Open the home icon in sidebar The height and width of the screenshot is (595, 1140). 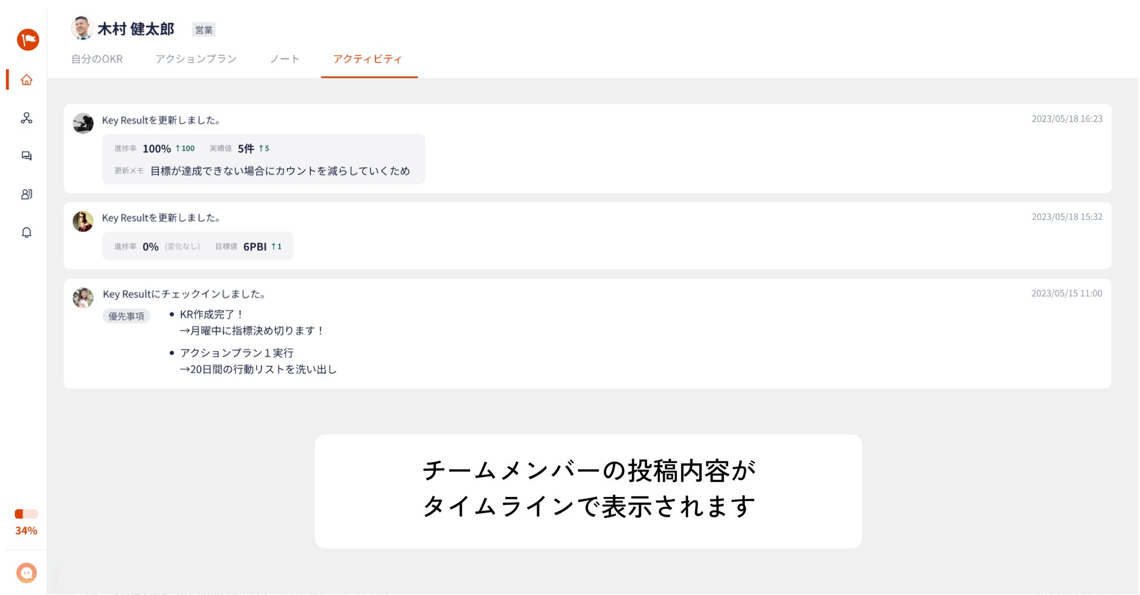point(27,80)
